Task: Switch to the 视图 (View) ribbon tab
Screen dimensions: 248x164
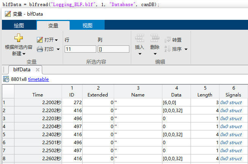Action: point(87,25)
